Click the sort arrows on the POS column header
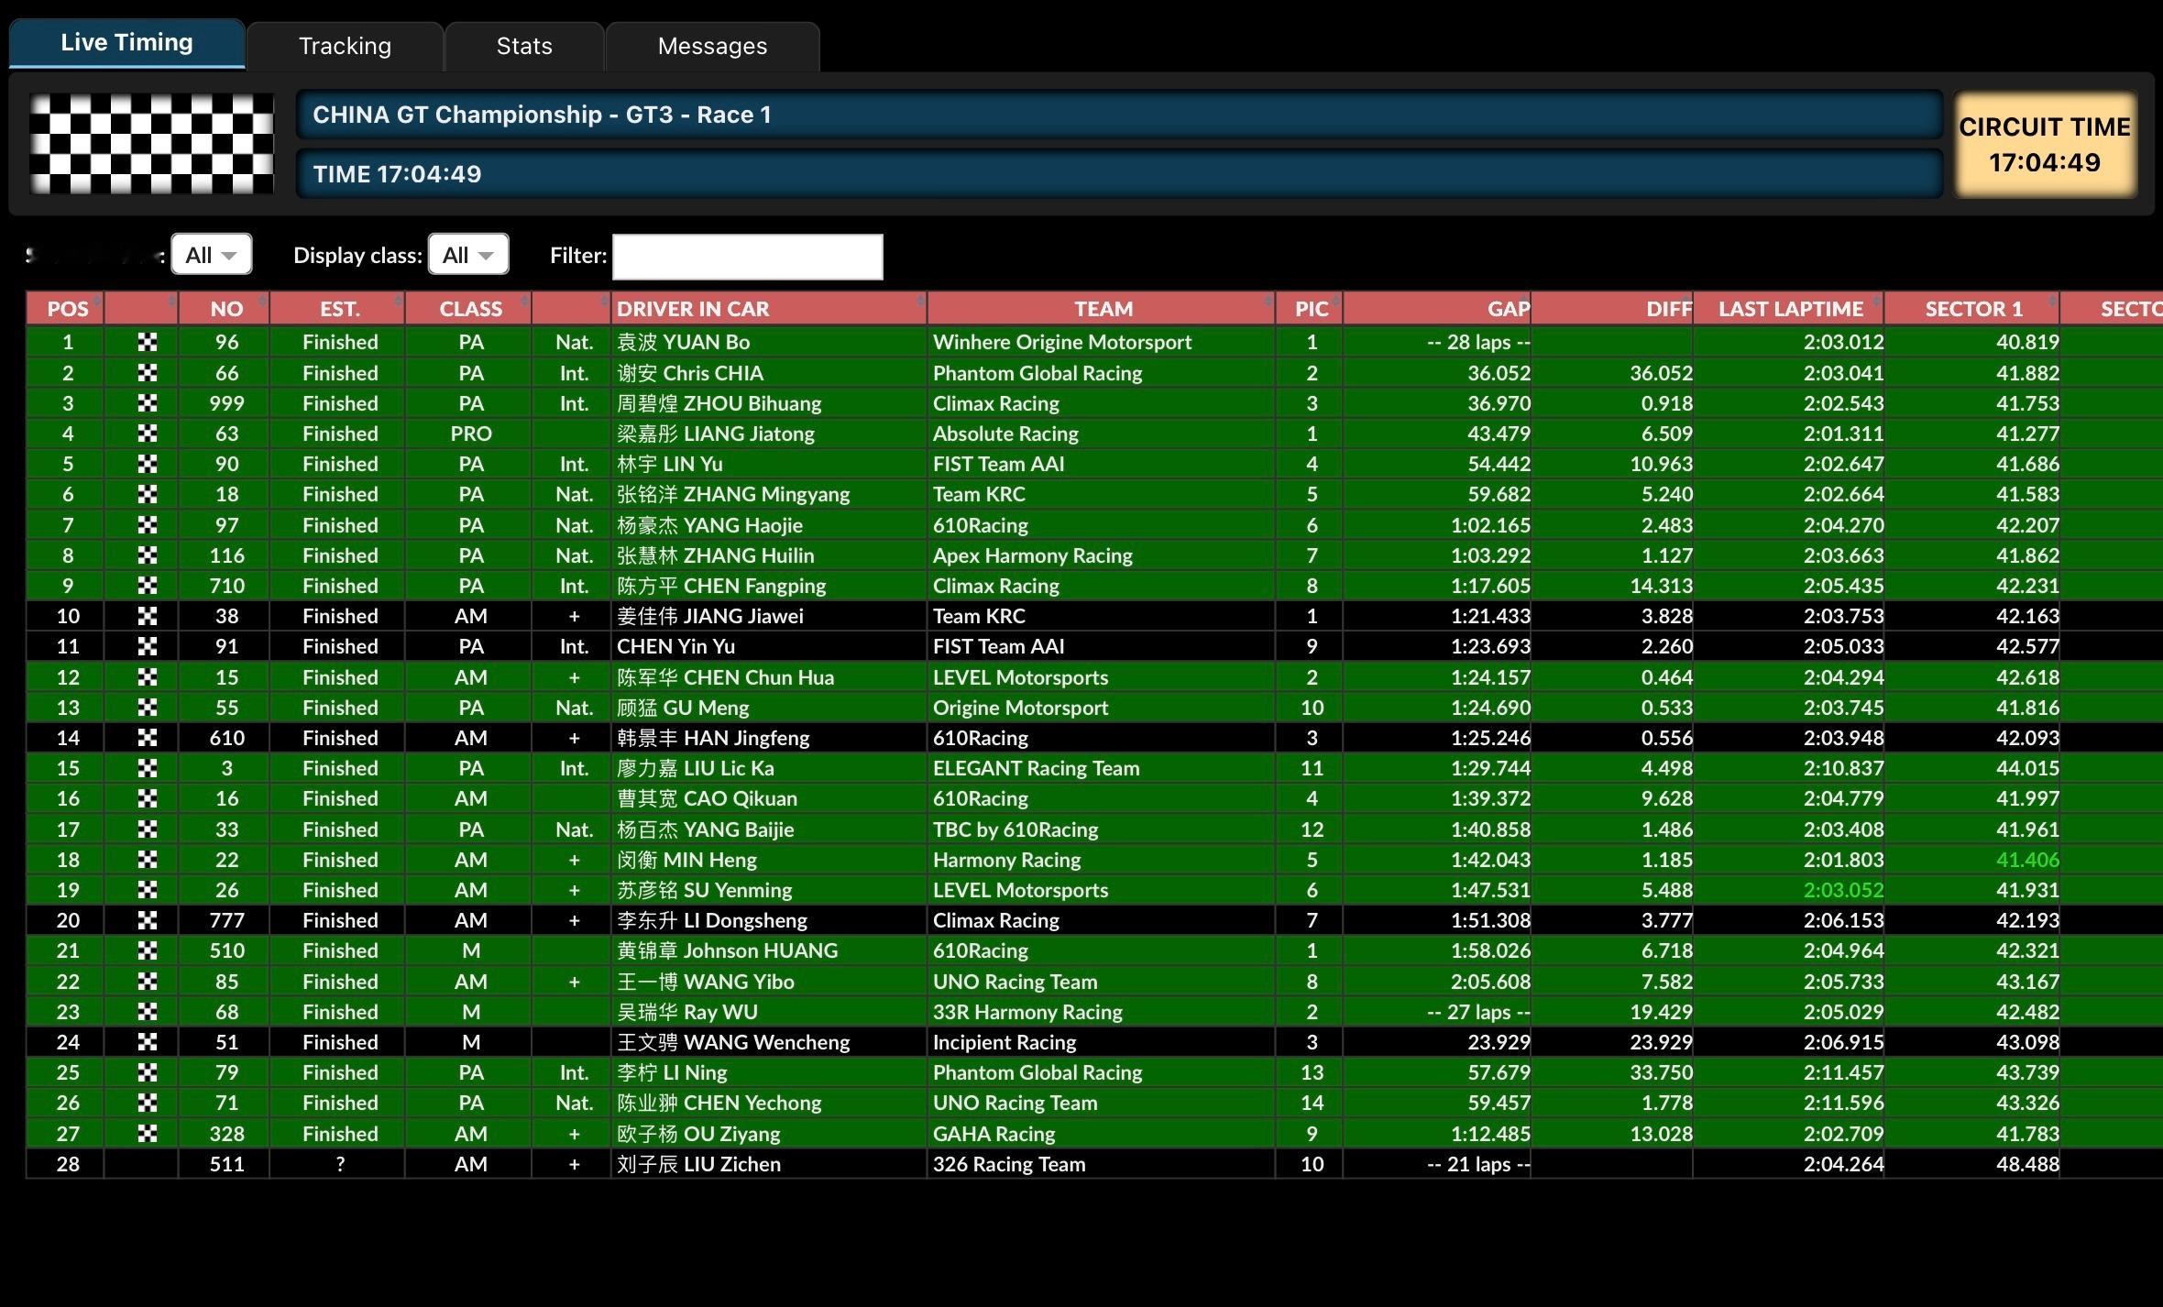 [x=97, y=302]
